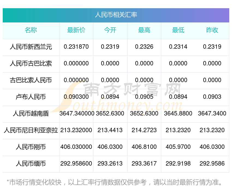Click previous close 3647.3400
This screenshot has height=191, width=232.
coord(212,114)
